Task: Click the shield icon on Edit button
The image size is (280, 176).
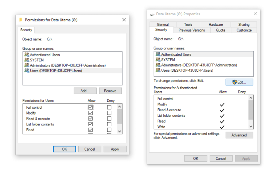Action: [x=234, y=82]
